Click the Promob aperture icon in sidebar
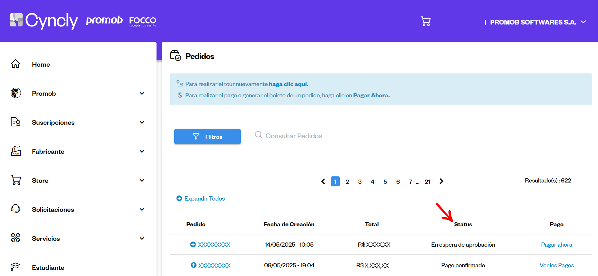598x276 pixels. tap(16, 93)
